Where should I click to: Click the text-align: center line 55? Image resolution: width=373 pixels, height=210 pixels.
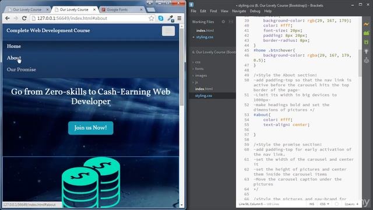click(286, 125)
